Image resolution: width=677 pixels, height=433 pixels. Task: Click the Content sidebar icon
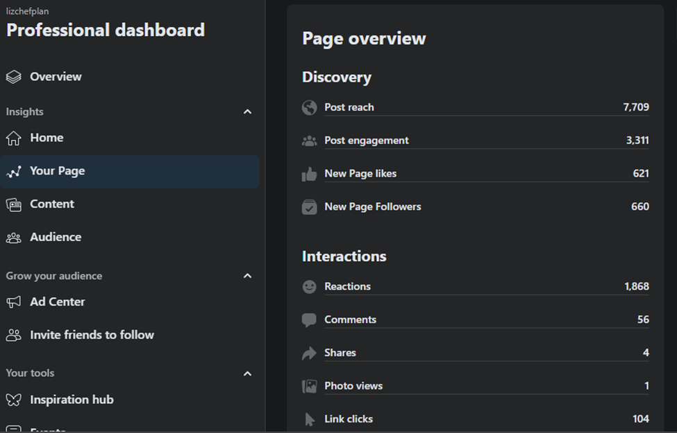tap(13, 204)
